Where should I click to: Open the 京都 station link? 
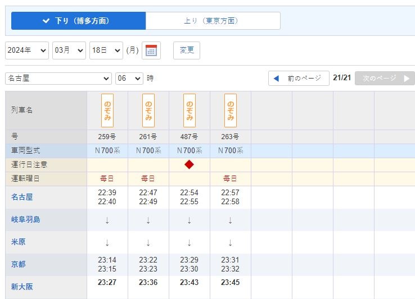(18, 264)
